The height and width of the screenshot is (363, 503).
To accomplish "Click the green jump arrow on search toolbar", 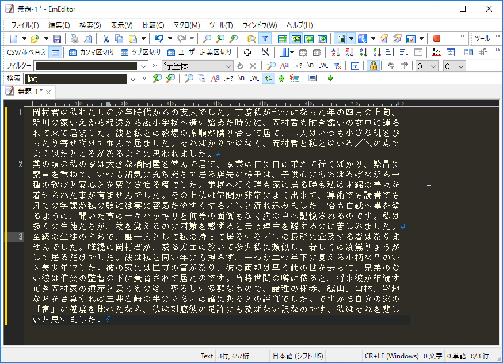I will pos(330,78).
